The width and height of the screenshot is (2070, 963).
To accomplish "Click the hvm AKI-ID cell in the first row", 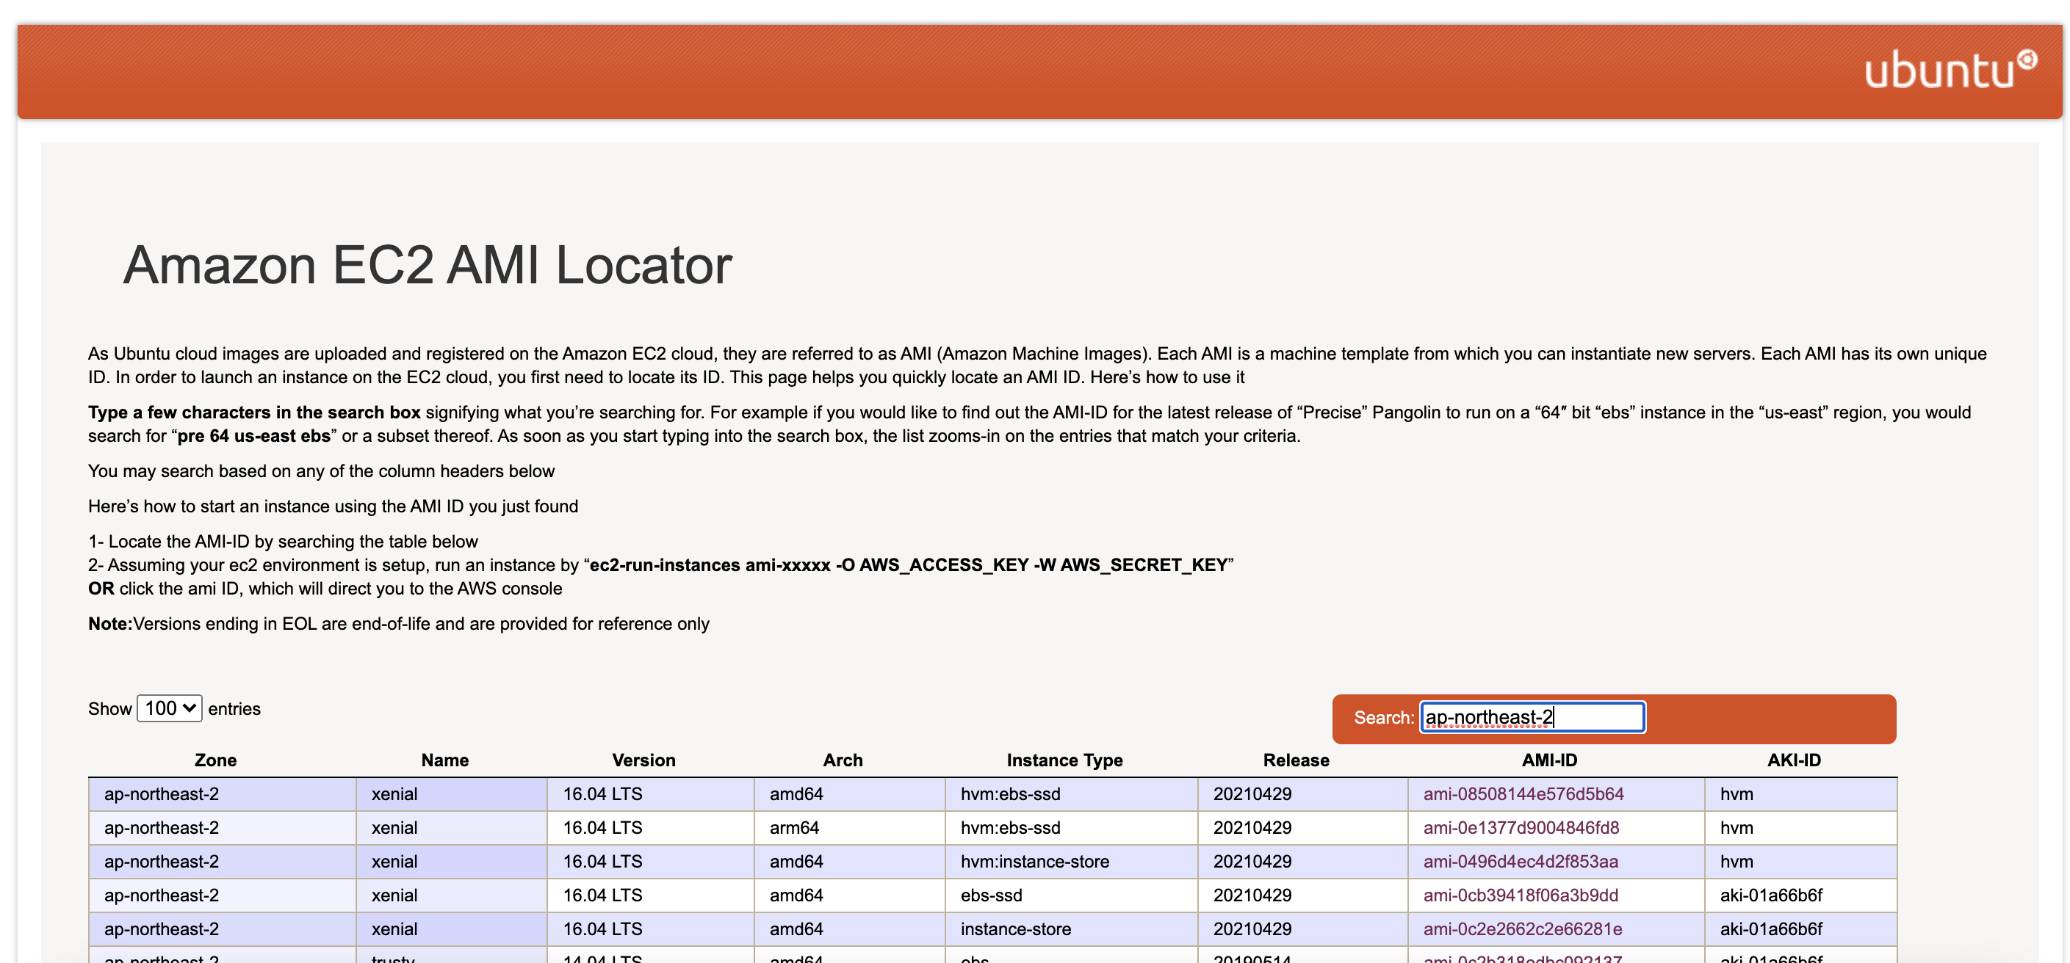I will tap(1800, 793).
